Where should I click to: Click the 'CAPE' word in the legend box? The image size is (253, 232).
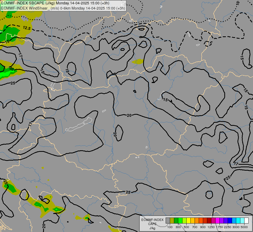152,224
